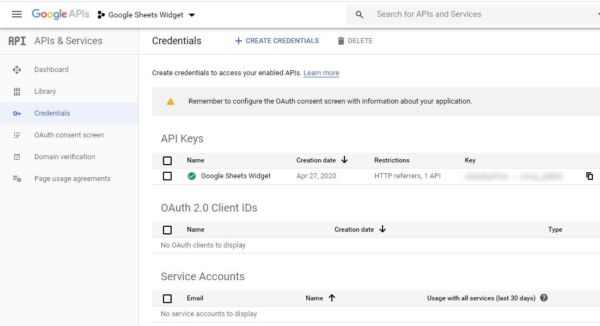Click the DELETE button

[355, 41]
